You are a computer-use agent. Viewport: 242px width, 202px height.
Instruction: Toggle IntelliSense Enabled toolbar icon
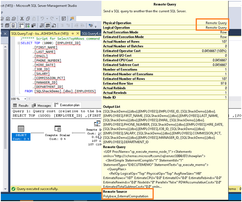point(13,25)
